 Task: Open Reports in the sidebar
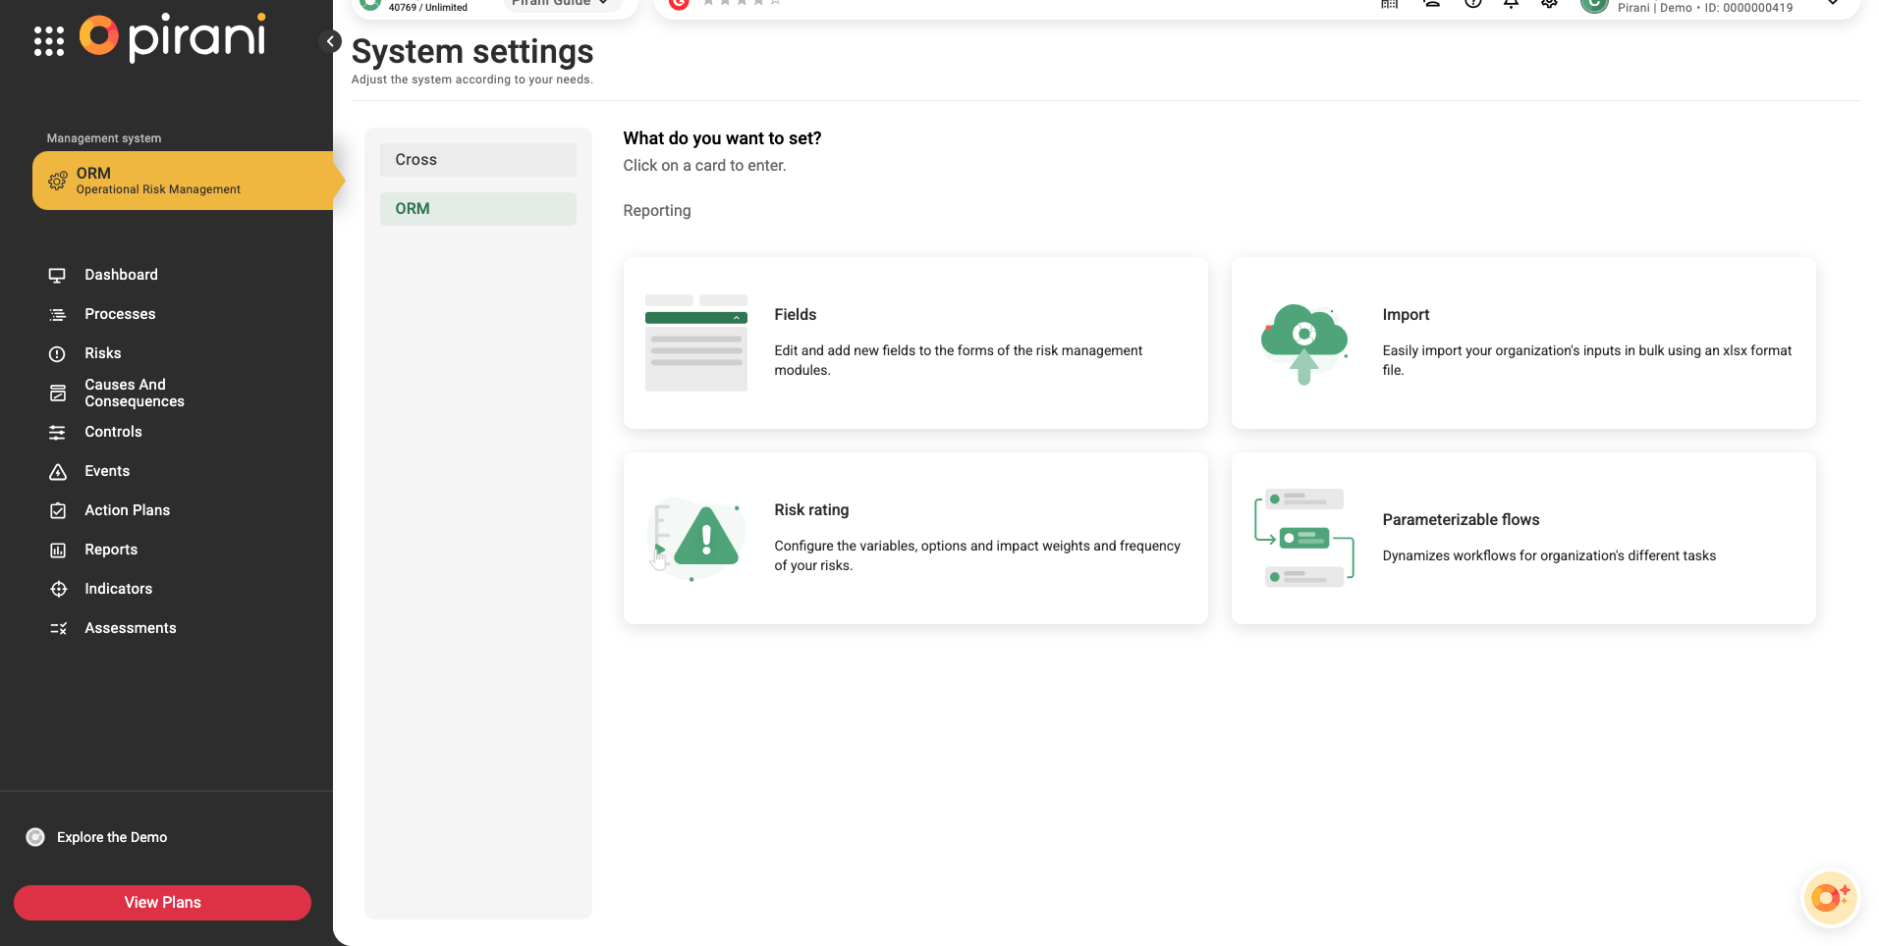(111, 550)
